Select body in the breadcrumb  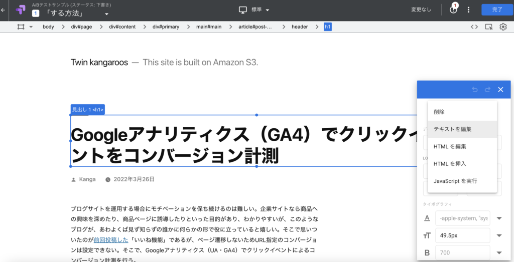(x=48, y=27)
